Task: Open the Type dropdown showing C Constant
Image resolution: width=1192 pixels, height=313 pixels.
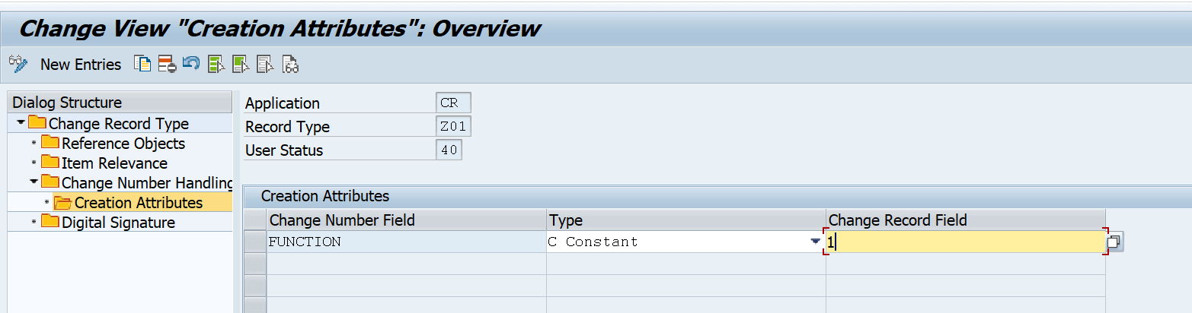Action: click(x=816, y=242)
